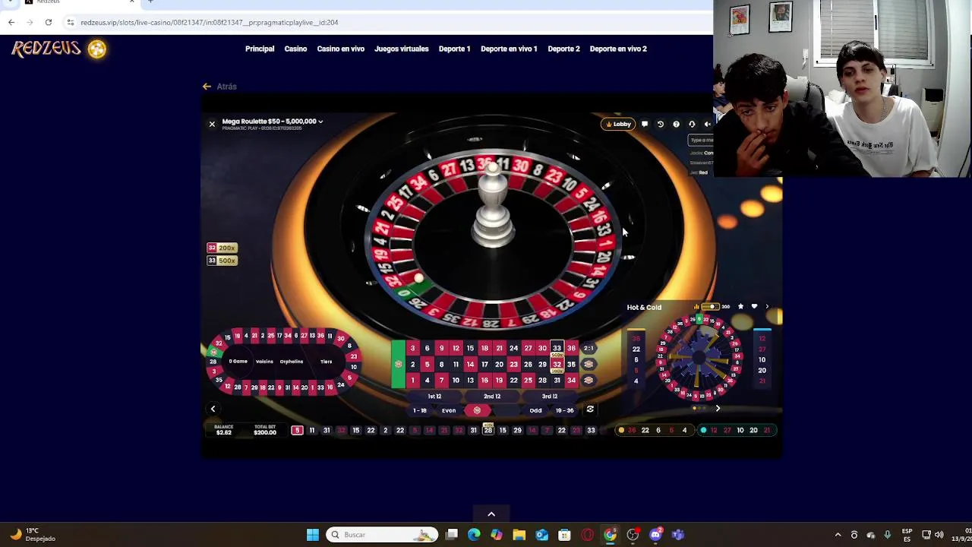Show hidden system tray icons
The height and width of the screenshot is (547, 972).
(838, 535)
